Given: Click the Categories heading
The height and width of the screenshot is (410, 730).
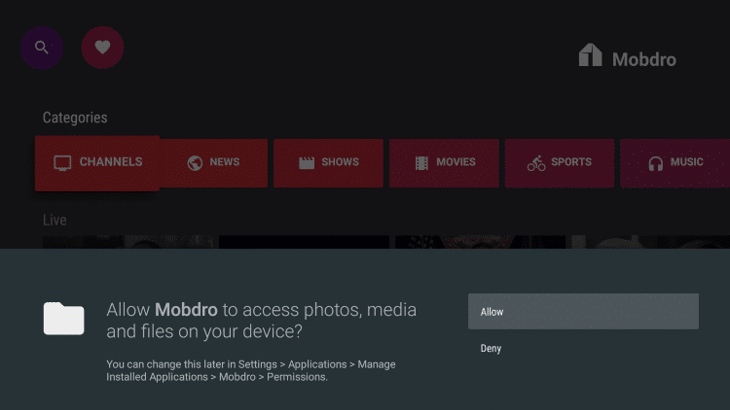Looking at the screenshot, I should (75, 118).
